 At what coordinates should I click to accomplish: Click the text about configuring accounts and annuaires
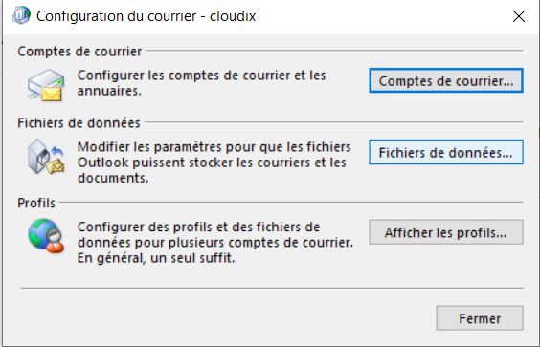[x=201, y=83]
